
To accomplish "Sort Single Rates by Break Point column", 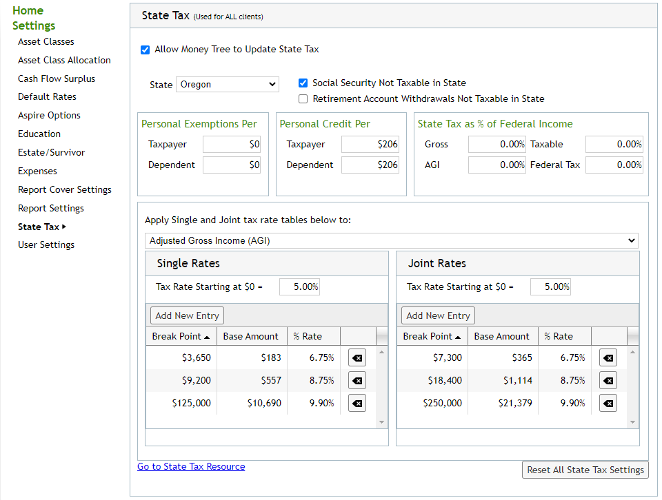I will [x=181, y=336].
